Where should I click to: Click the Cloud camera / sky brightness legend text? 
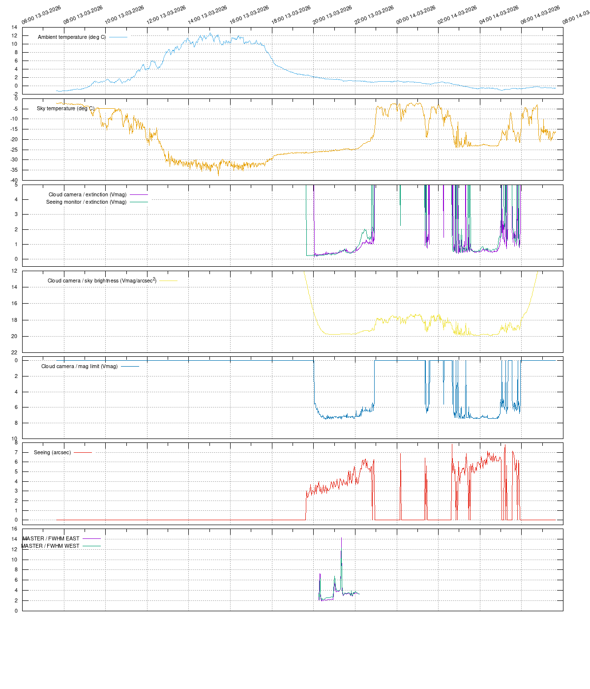tap(102, 281)
